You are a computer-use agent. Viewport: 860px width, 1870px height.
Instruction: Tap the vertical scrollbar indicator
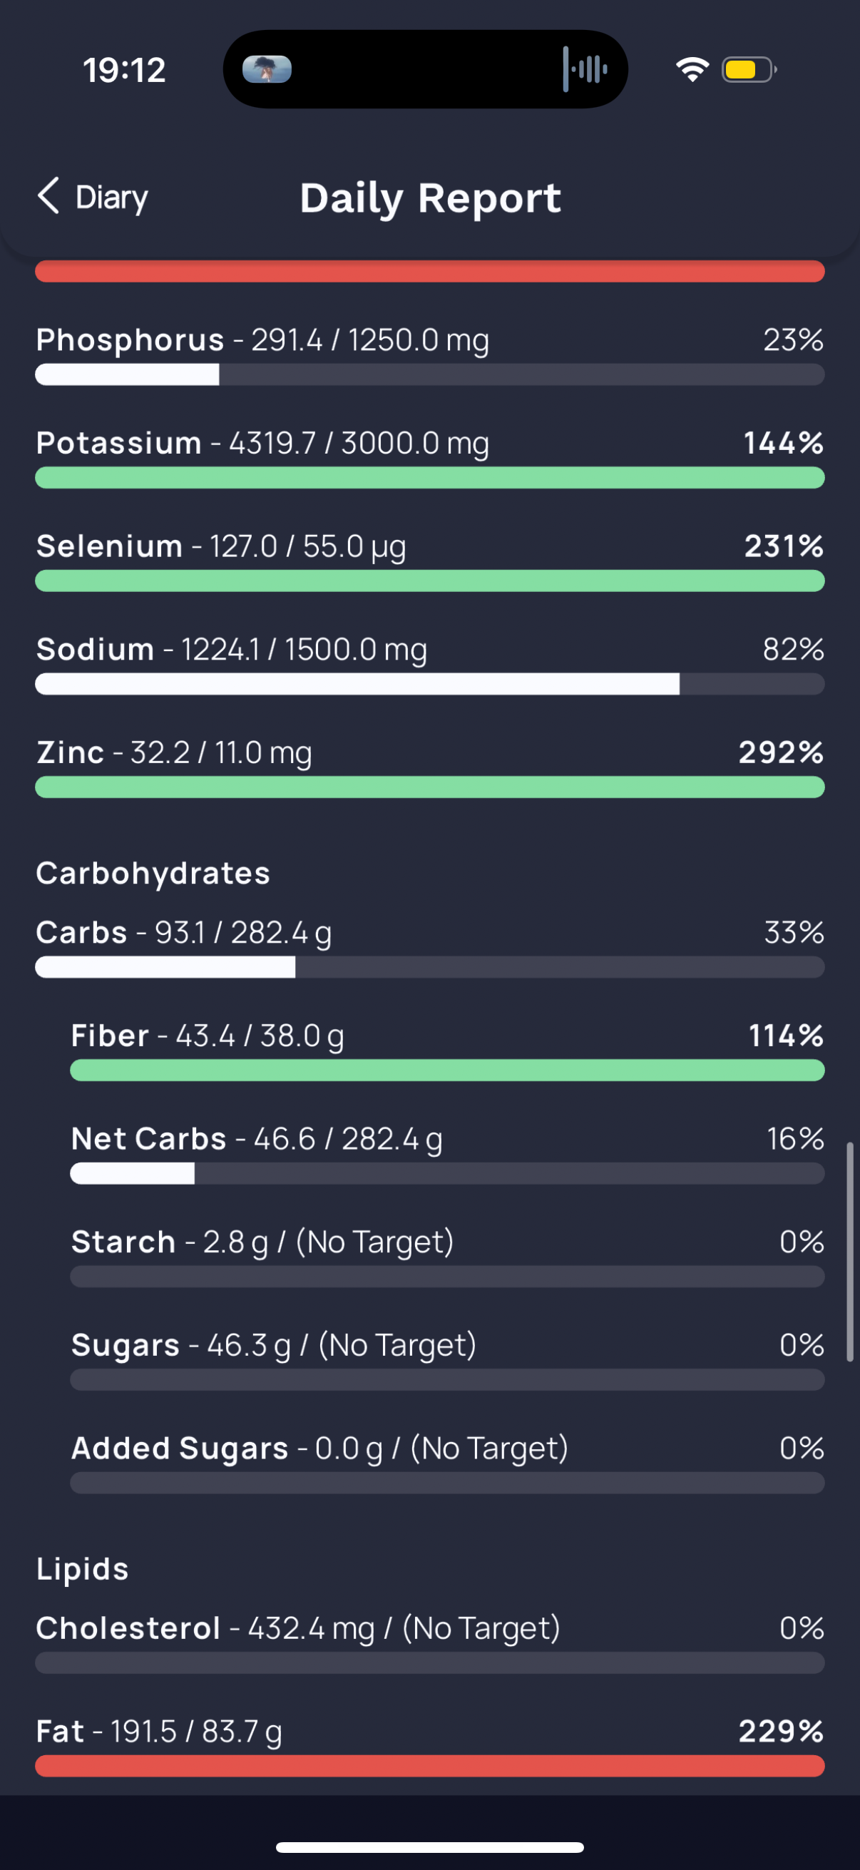click(849, 1252)
